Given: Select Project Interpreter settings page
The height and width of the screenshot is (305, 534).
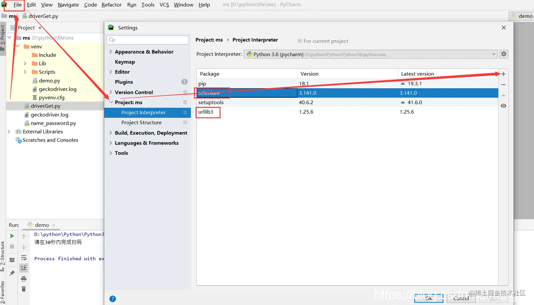Looking at the screenshot, I should tap(147, 113).
